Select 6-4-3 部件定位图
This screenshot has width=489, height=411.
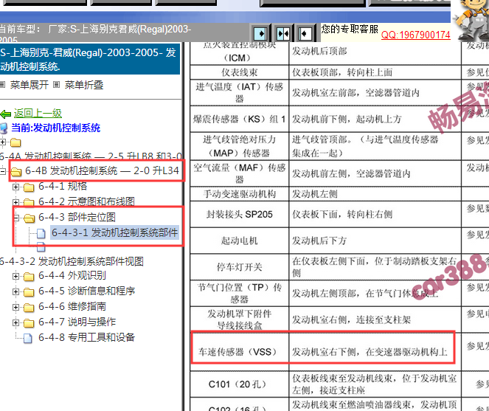pyautogui.click(x=77, y=217)
